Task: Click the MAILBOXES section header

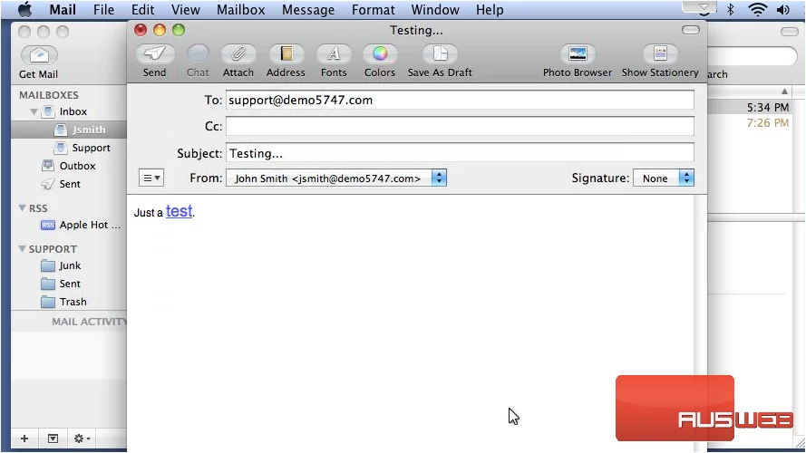Action: pos(49,95)
